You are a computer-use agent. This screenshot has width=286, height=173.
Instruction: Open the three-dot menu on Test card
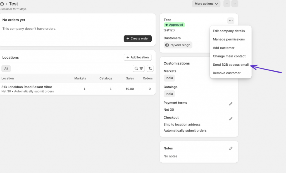pos(230,21)
